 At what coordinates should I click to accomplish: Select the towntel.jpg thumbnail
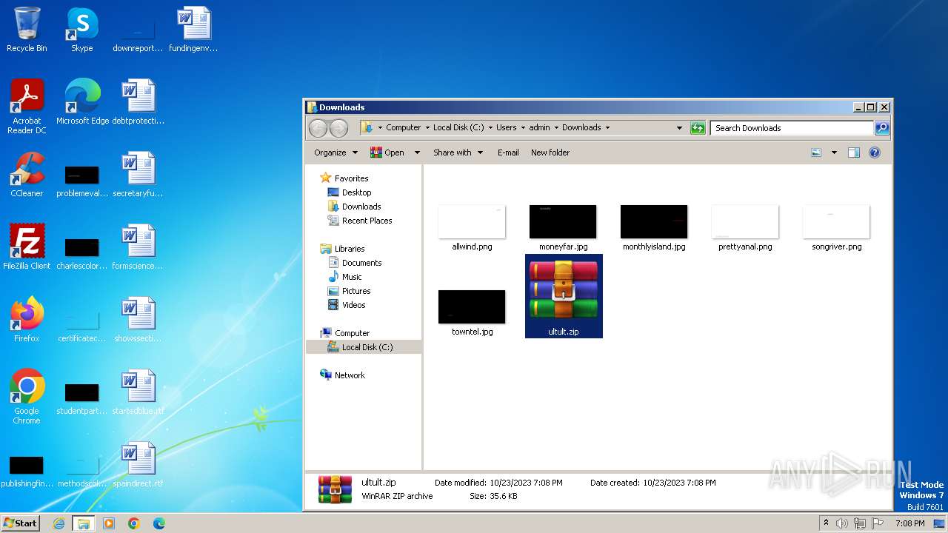[472, 313]
